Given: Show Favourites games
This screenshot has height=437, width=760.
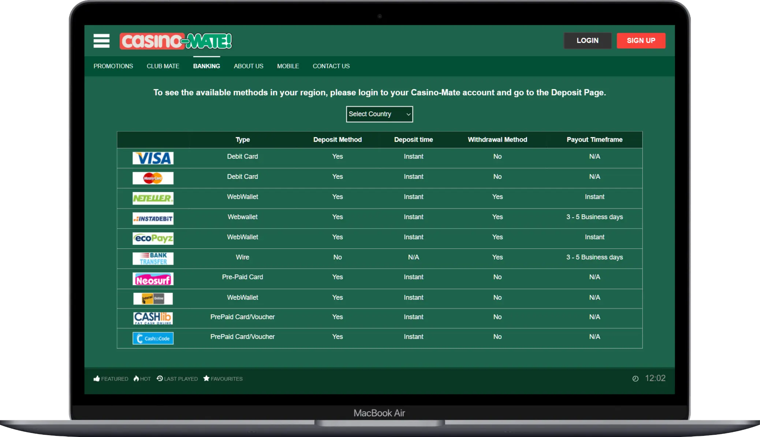Looking at the screenshot, I should pos(223,379).
